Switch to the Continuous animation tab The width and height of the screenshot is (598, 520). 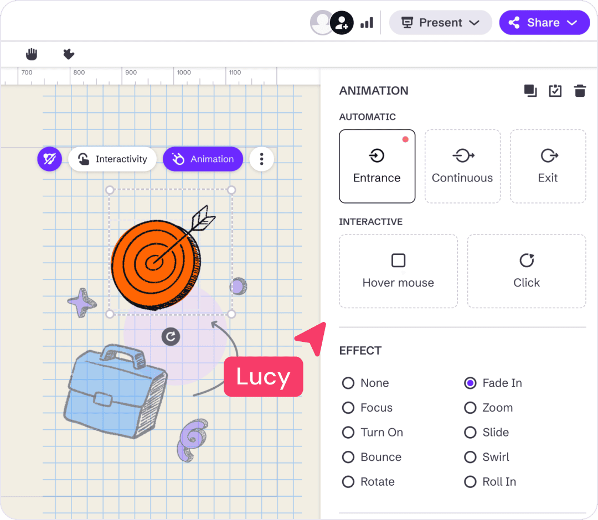(x=462, y=166)
